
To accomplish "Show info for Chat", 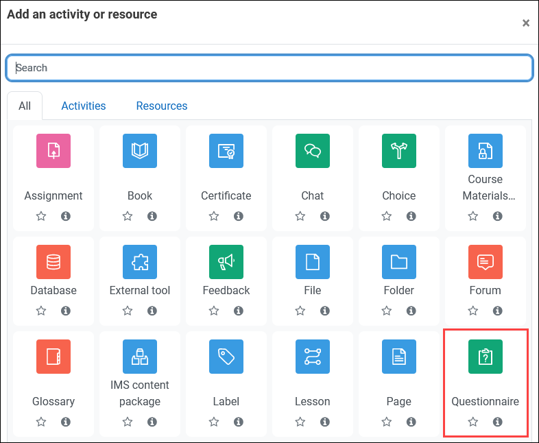I will click(x=325, y=216).
